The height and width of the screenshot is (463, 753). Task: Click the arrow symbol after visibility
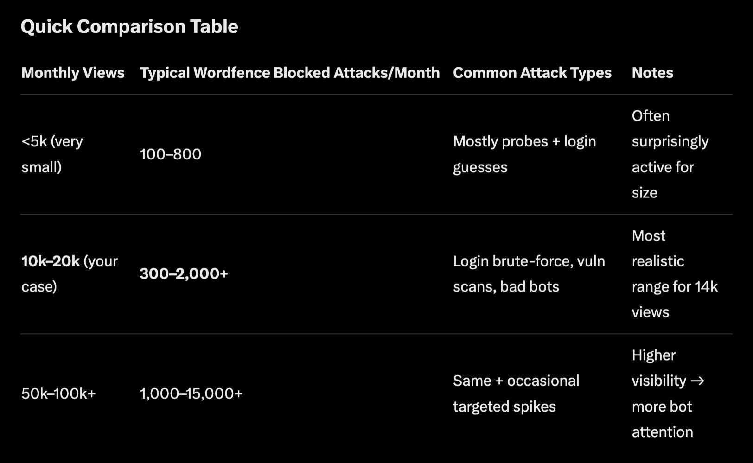(697, 381)
